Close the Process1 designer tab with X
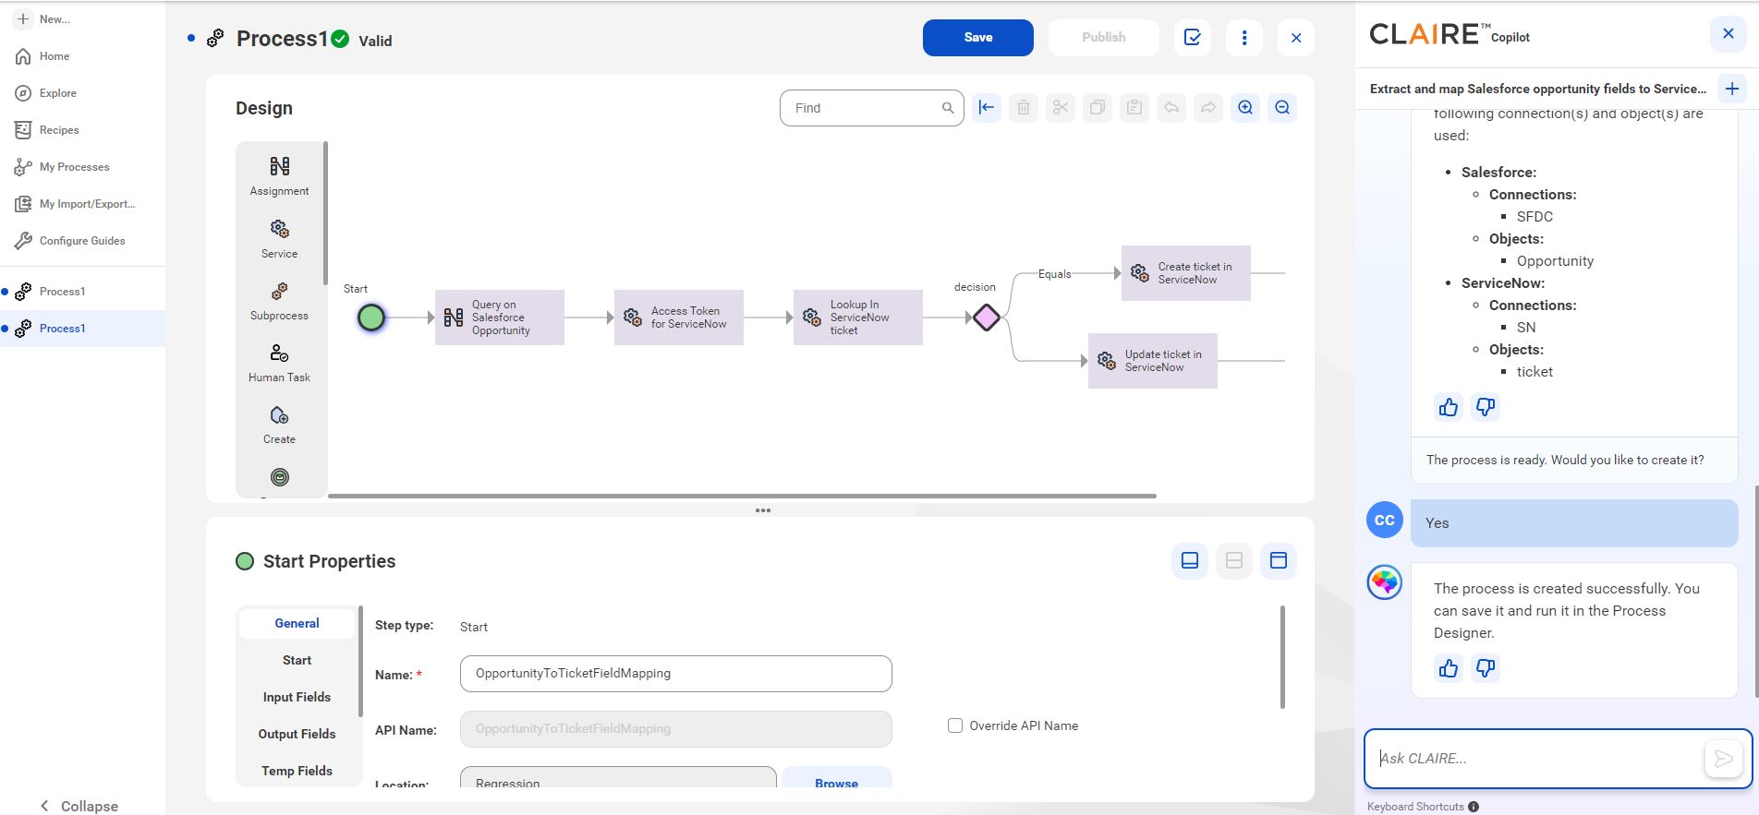The width and height of the screenshot is (1759, 815). point(1296,38)
